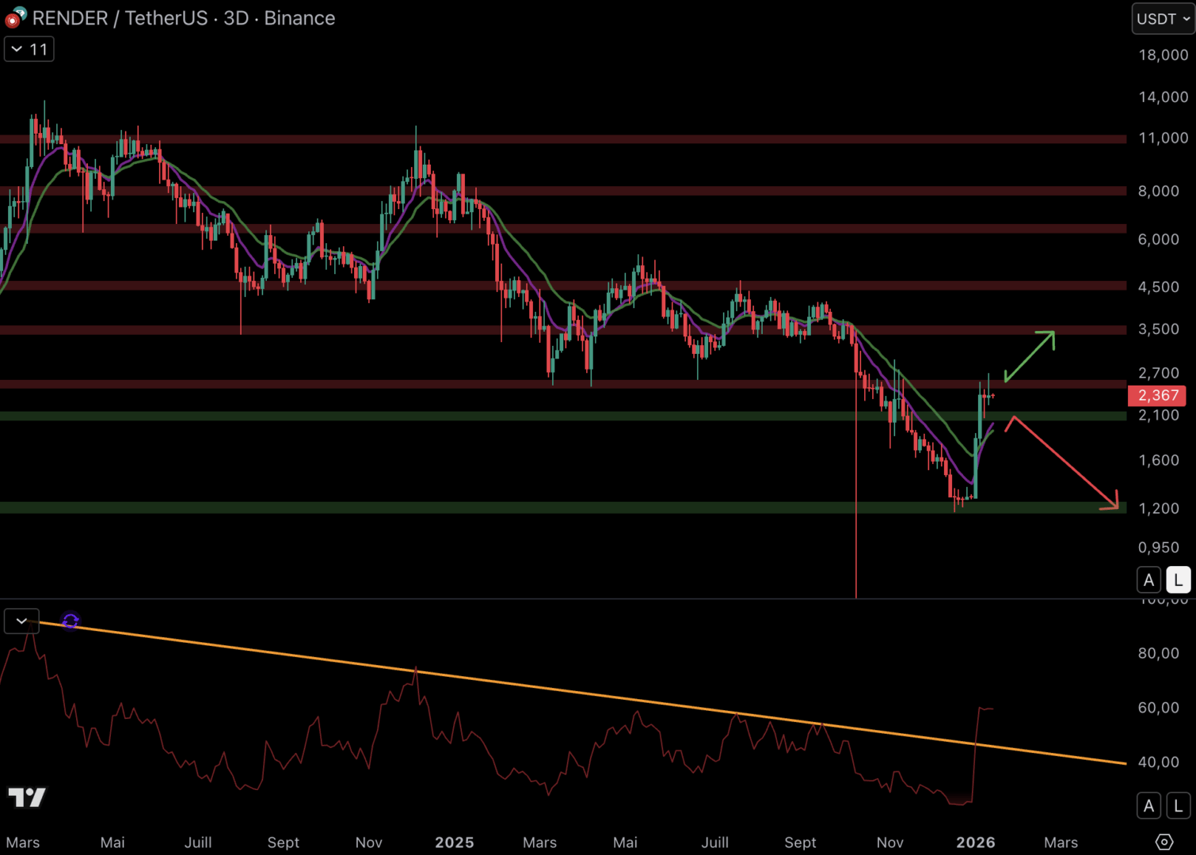The height and width of the screenshot is (855, 1196).
Task: Click the RENDER coin logo icon
Action: (x=15, y=17)
